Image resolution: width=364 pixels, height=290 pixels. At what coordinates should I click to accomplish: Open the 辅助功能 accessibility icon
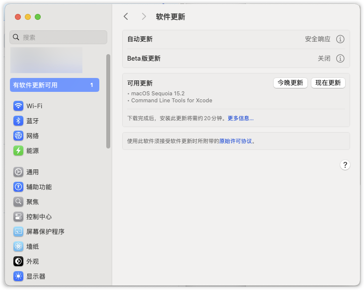pos(18,187)
